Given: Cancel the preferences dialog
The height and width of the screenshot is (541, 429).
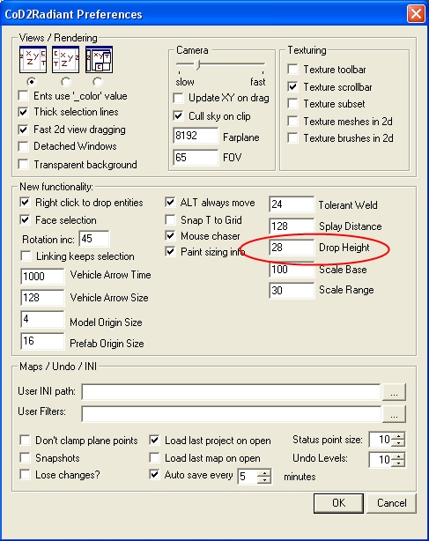Looking at the screenshot, I should coord(391,503).
